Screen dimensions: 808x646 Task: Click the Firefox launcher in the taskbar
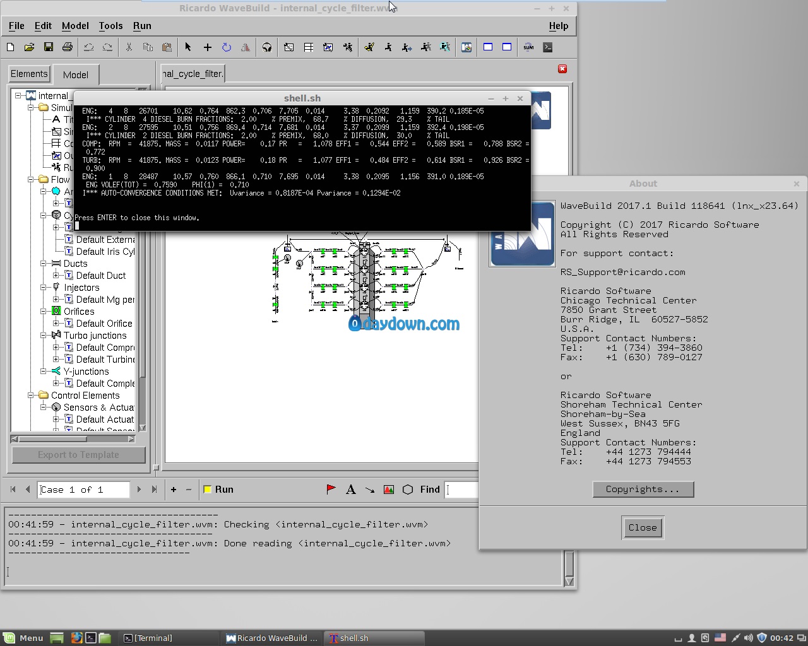[x=76, y=638]
